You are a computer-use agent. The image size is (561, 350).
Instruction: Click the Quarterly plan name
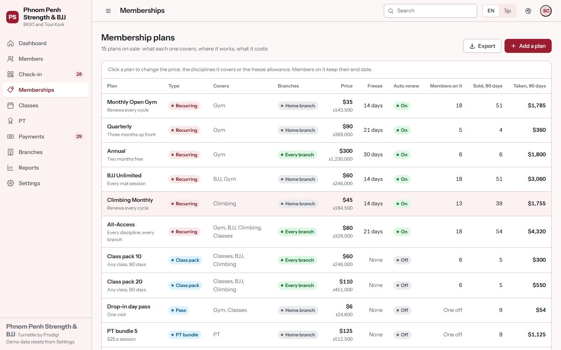(x=119, y=126)
